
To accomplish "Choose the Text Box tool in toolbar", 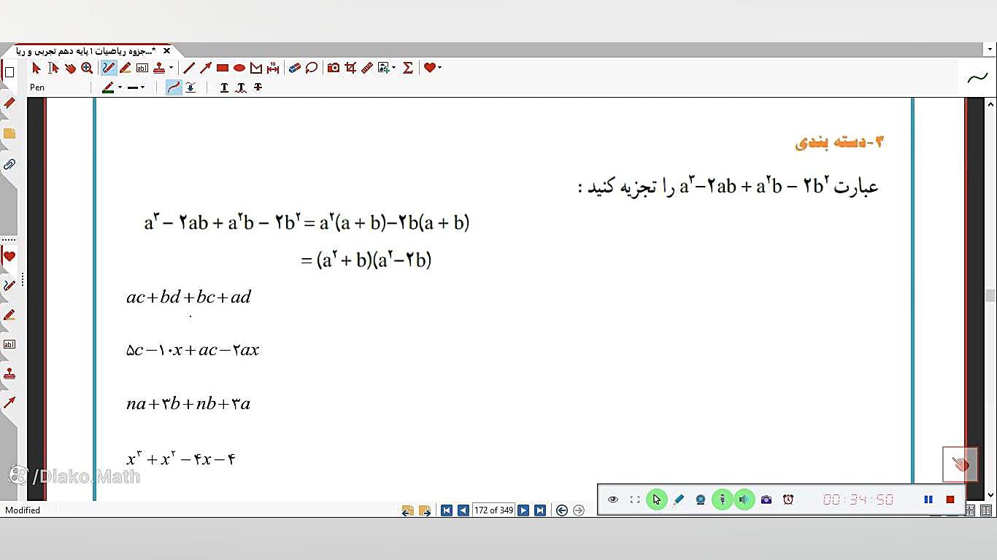I will pyautogui.click(x=142, y=68).
